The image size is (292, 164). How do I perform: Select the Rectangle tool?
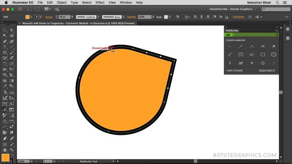click(5, 53)
